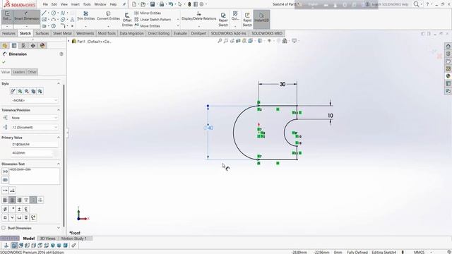Insert the diameter symbol
Screen dimensions: 452x254
pyautogui.click(x=5, y=209)
